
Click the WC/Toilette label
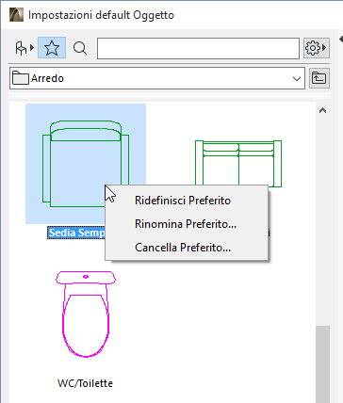tap(85, 383)
